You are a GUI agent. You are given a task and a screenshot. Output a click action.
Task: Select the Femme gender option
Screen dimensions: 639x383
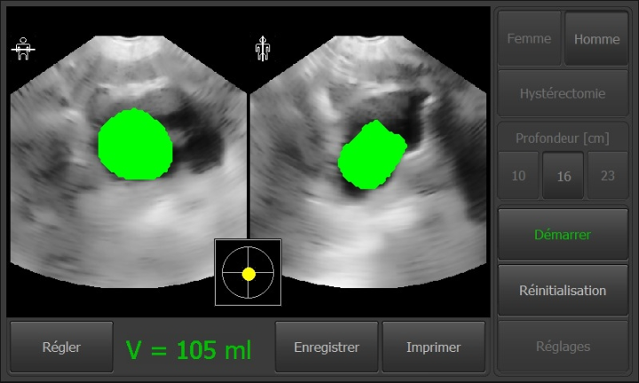(x=529, y=39)
